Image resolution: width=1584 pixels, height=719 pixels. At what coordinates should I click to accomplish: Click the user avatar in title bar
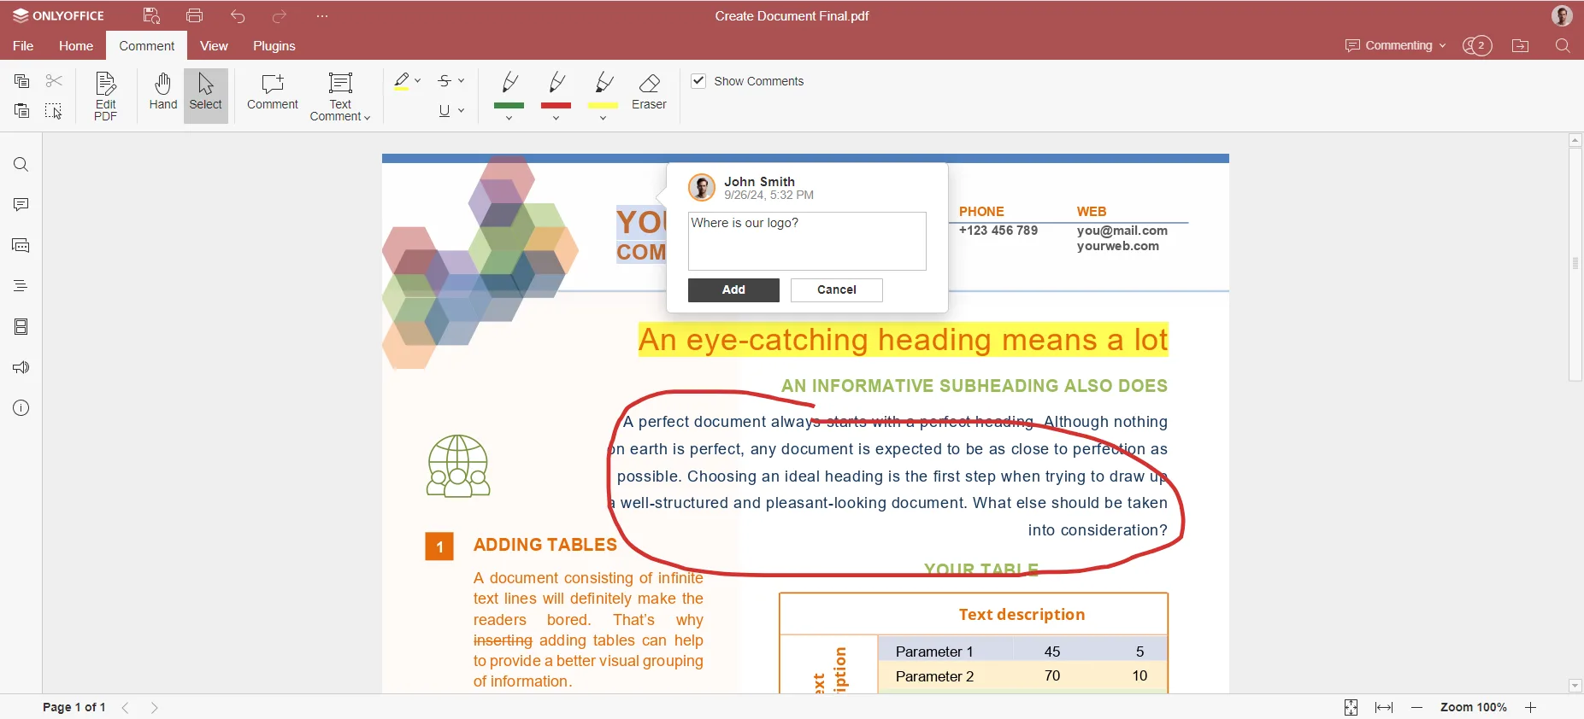[1563, 15]
